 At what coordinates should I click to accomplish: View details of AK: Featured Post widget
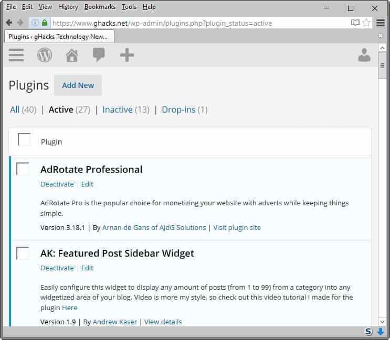coord(163,322)
